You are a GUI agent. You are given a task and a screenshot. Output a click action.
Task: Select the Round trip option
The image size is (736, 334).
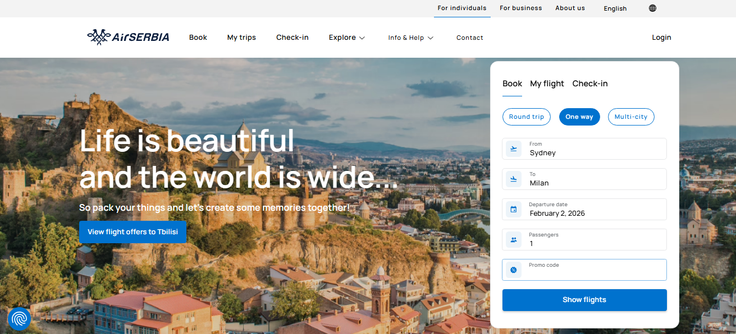526,117
